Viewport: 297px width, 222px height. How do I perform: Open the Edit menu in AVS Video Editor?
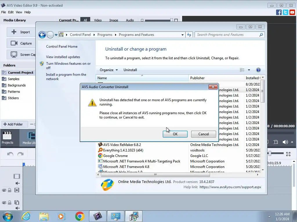click(11, 12)
